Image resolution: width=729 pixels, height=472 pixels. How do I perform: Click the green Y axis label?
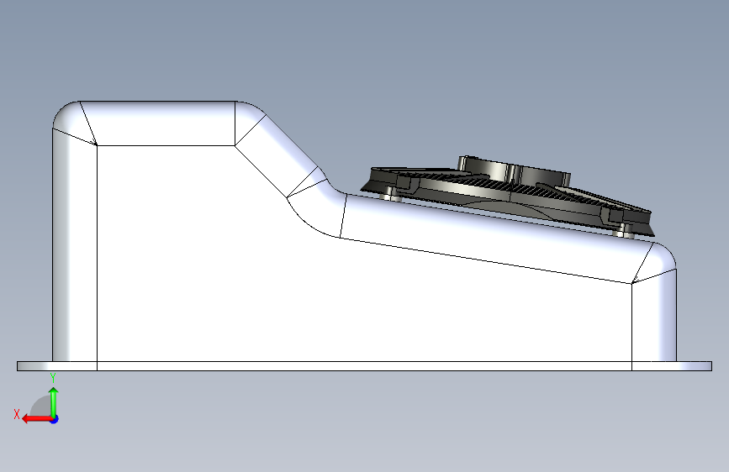coord(53,378)
